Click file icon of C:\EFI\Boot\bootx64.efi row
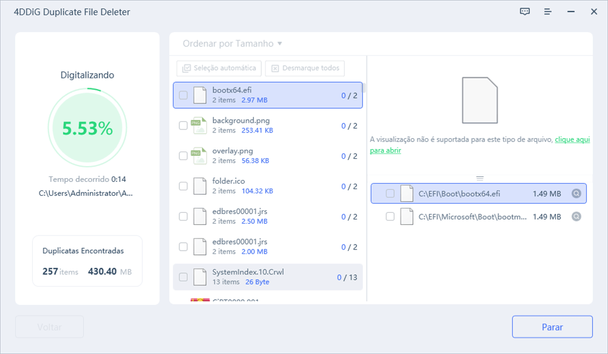 [406, 193]
